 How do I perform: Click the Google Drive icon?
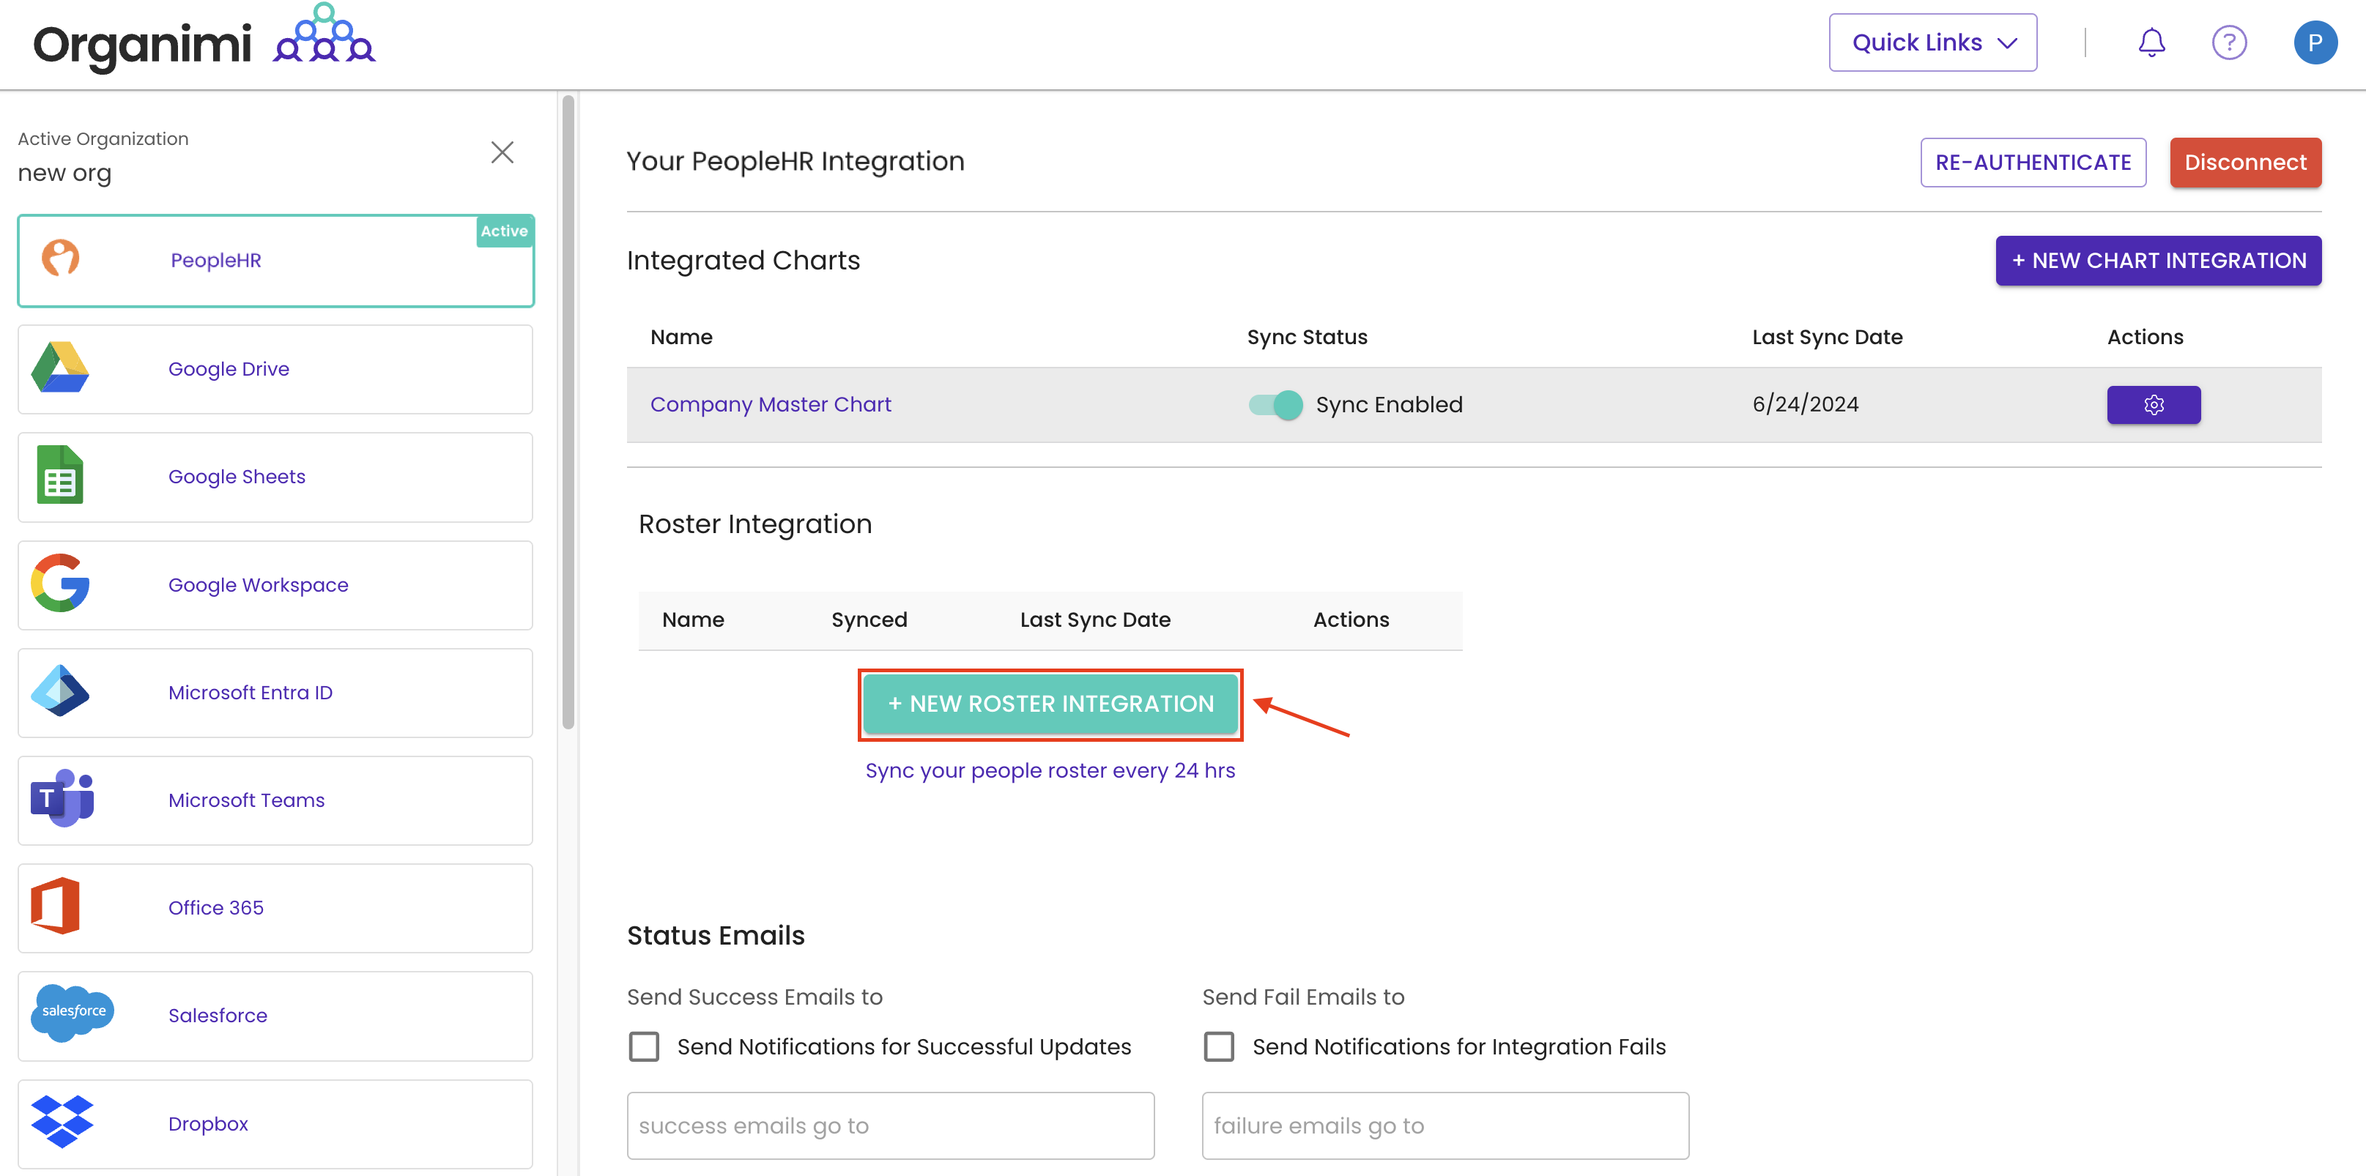[60, 367]
